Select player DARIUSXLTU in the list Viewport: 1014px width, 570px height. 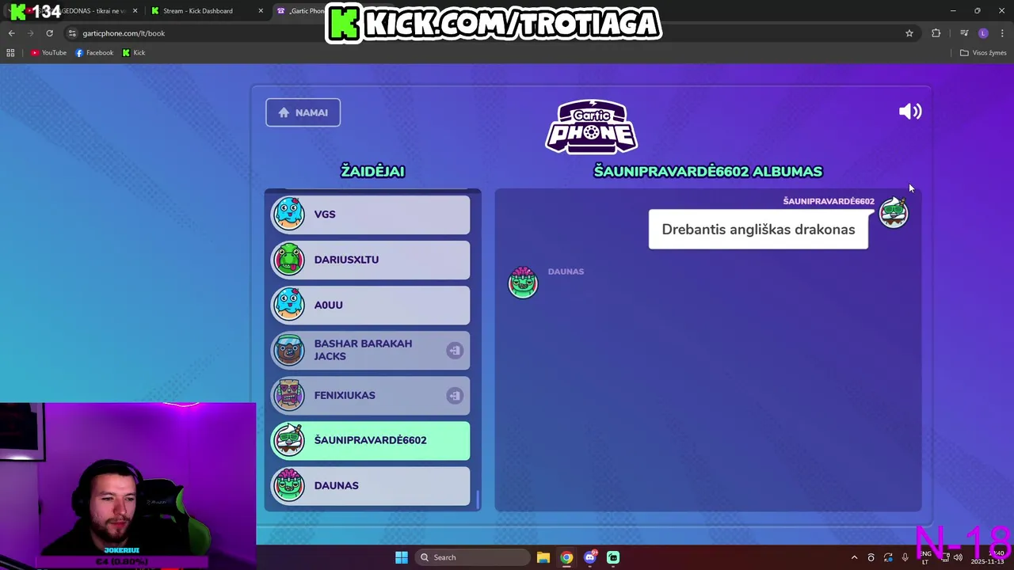371,260
